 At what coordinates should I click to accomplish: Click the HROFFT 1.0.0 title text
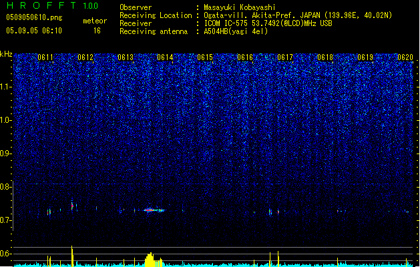click(53, 5)
